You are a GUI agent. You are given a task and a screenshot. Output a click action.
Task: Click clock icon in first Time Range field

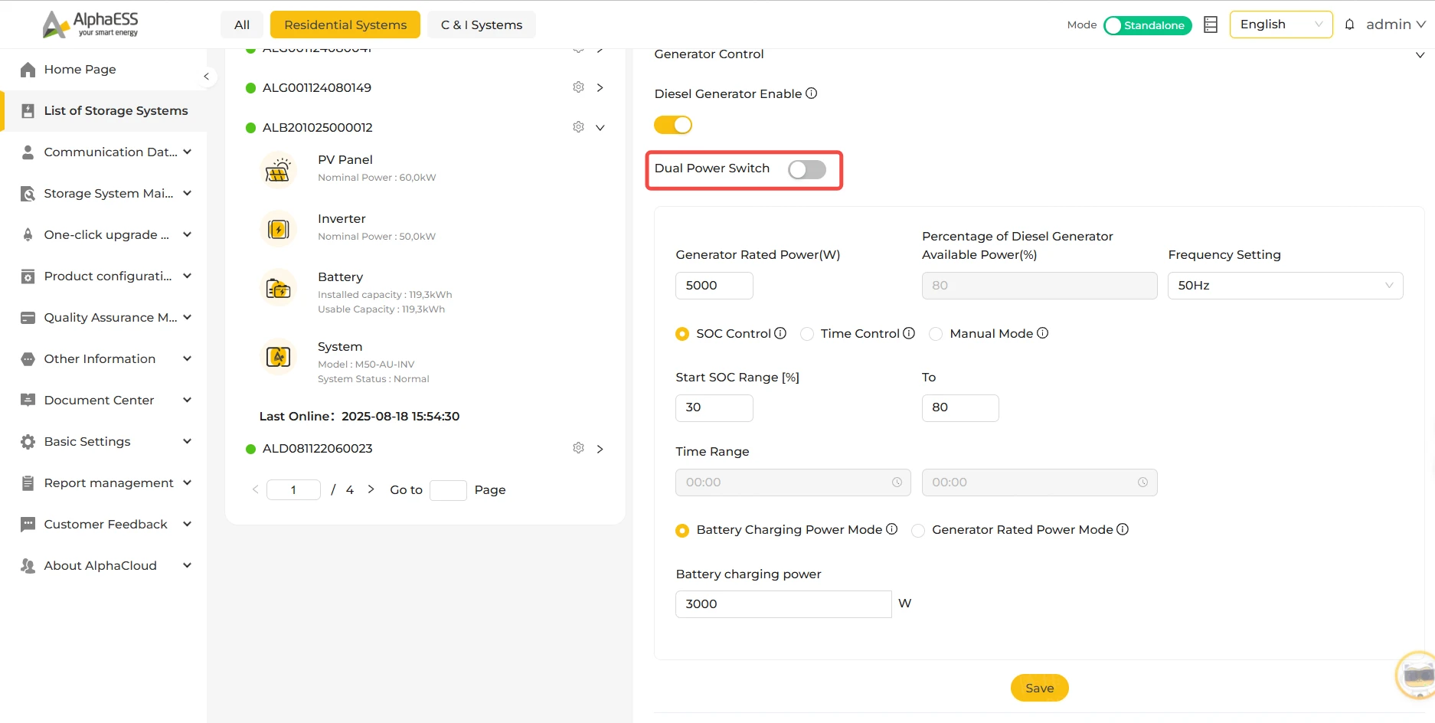(x=897, y=483)
